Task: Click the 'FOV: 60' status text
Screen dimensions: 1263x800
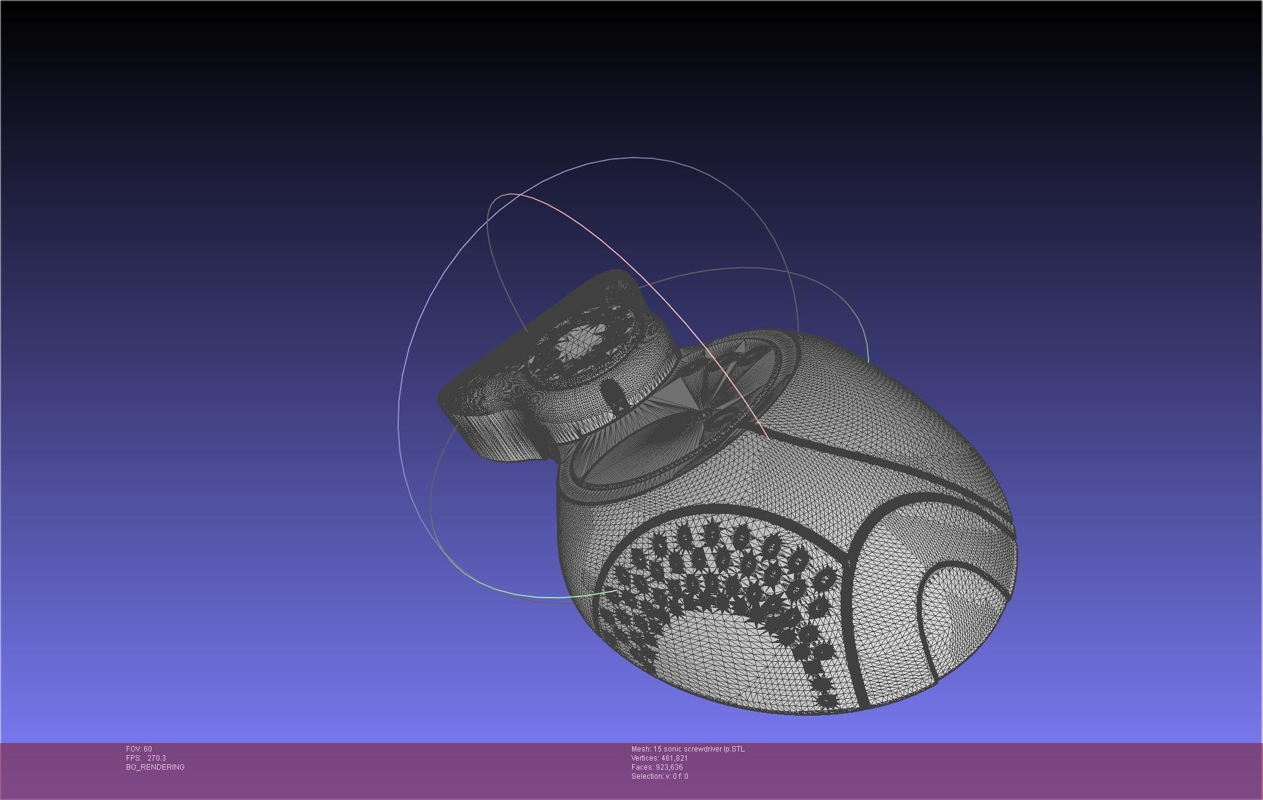Action: click(x=139, y=749)
